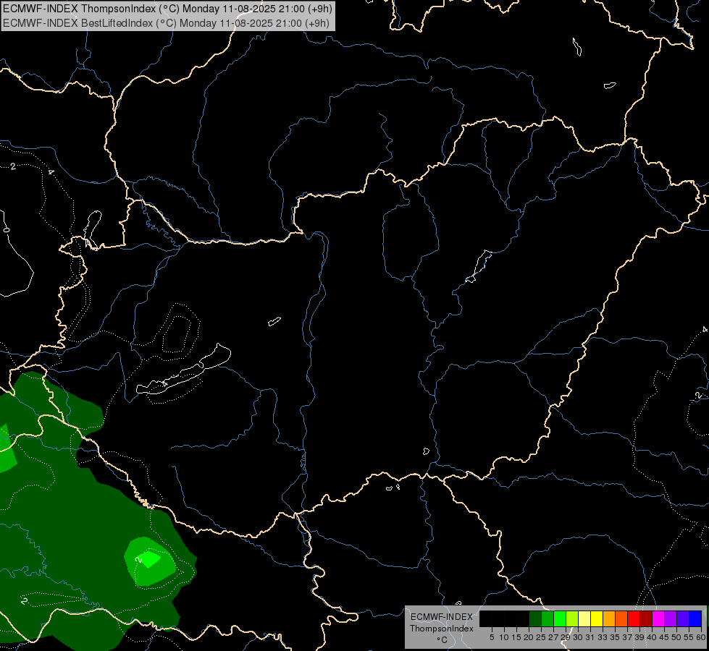Click legend tick value 20
Viewport: 709px width, 651px height.
pyautogui.click(x=529, y=637)
